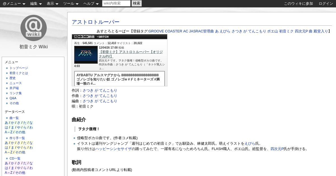Open 作詞 credit さつき が てんこもり
This screenshot has width=336, height=176.
point(100,91)
